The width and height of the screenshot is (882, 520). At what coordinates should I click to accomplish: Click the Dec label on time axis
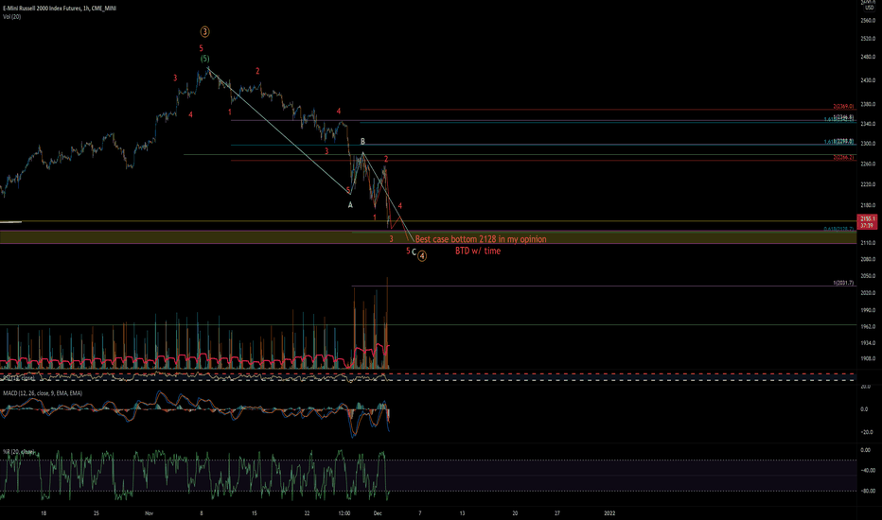(378, 513)
